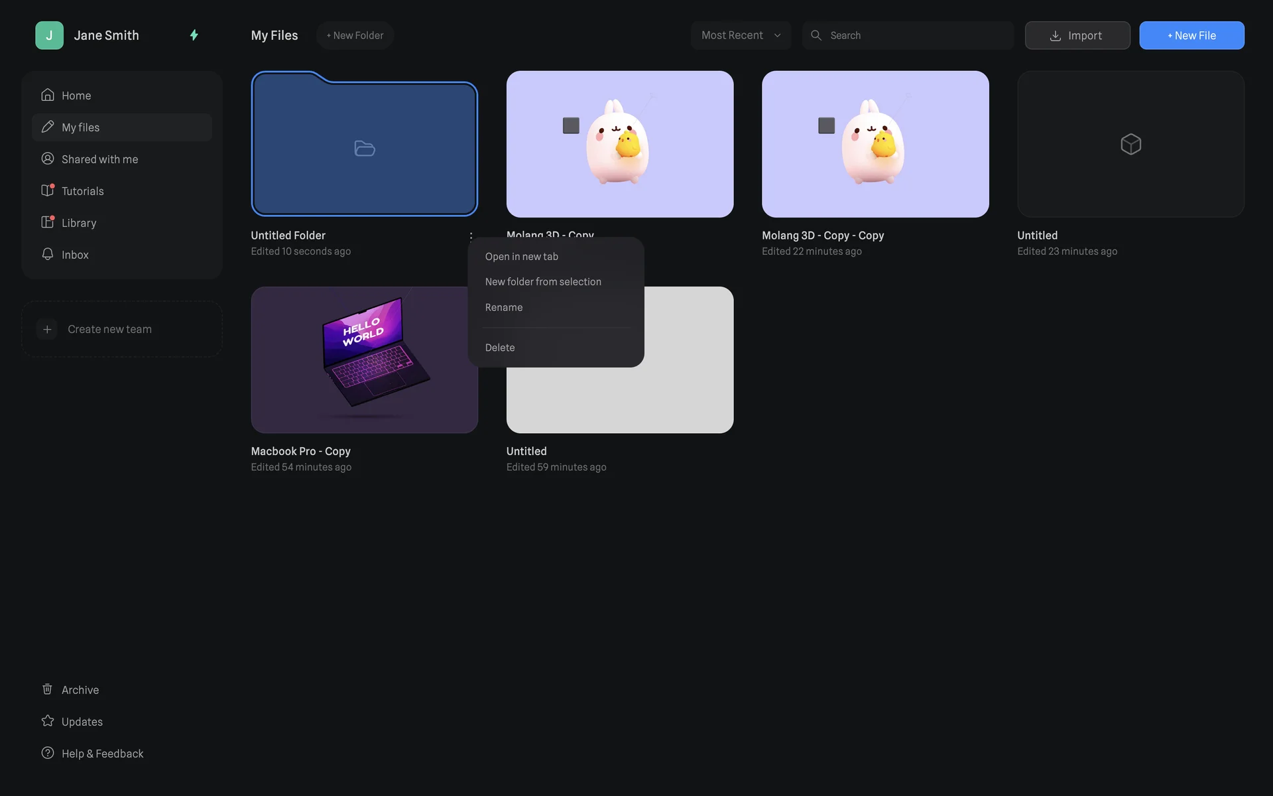
Task: Expand the Most Recent sort dropdown
Action: (x=741, y=35)
